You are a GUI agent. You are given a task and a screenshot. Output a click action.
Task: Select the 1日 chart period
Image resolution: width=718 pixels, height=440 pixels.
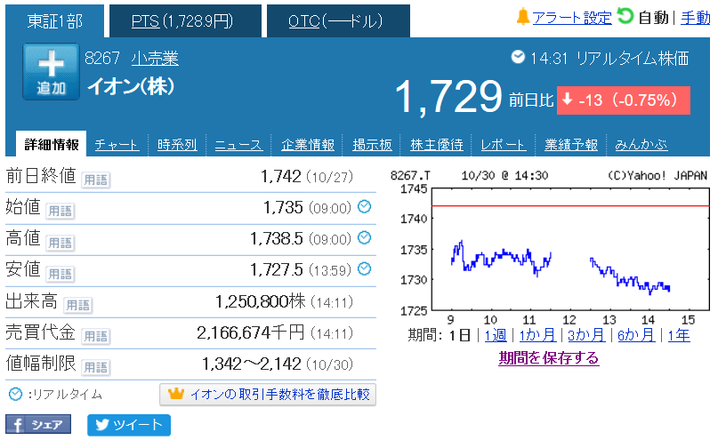pyautogui.click(x=460, y=335)
